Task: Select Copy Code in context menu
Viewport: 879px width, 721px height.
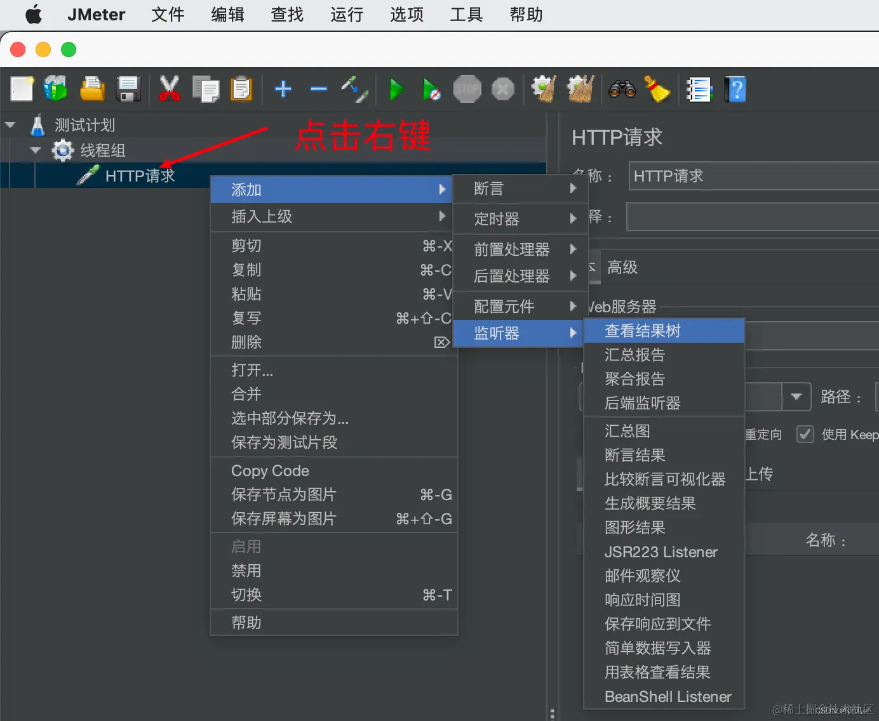Action: (x=334, y=470)
